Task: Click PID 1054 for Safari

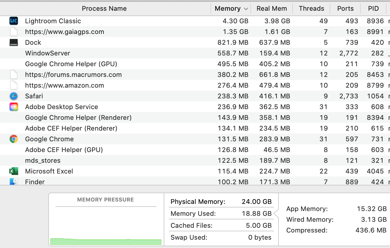Action: tap(375, 96)
